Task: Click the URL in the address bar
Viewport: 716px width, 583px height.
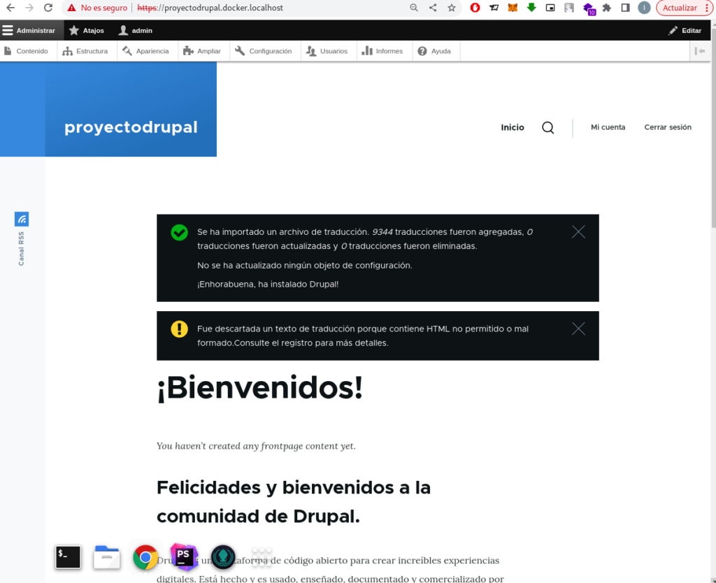Action: point(210,8)
